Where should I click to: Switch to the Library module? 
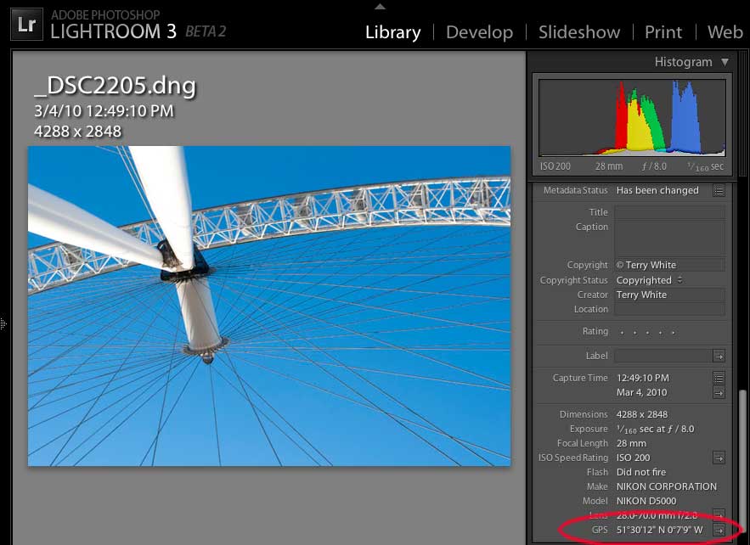coord(392,32)
